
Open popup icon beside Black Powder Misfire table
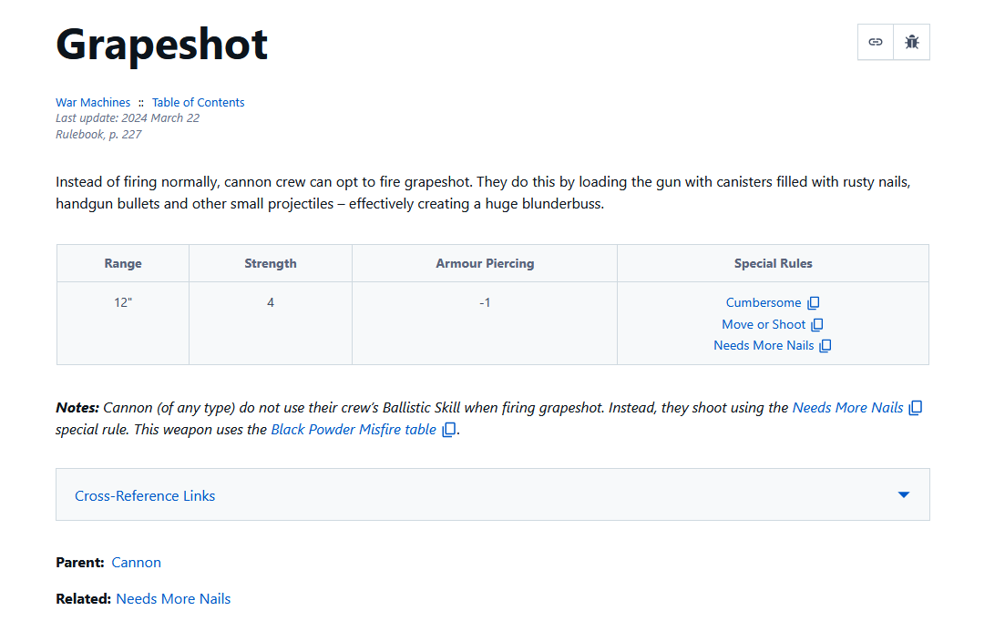449,430
